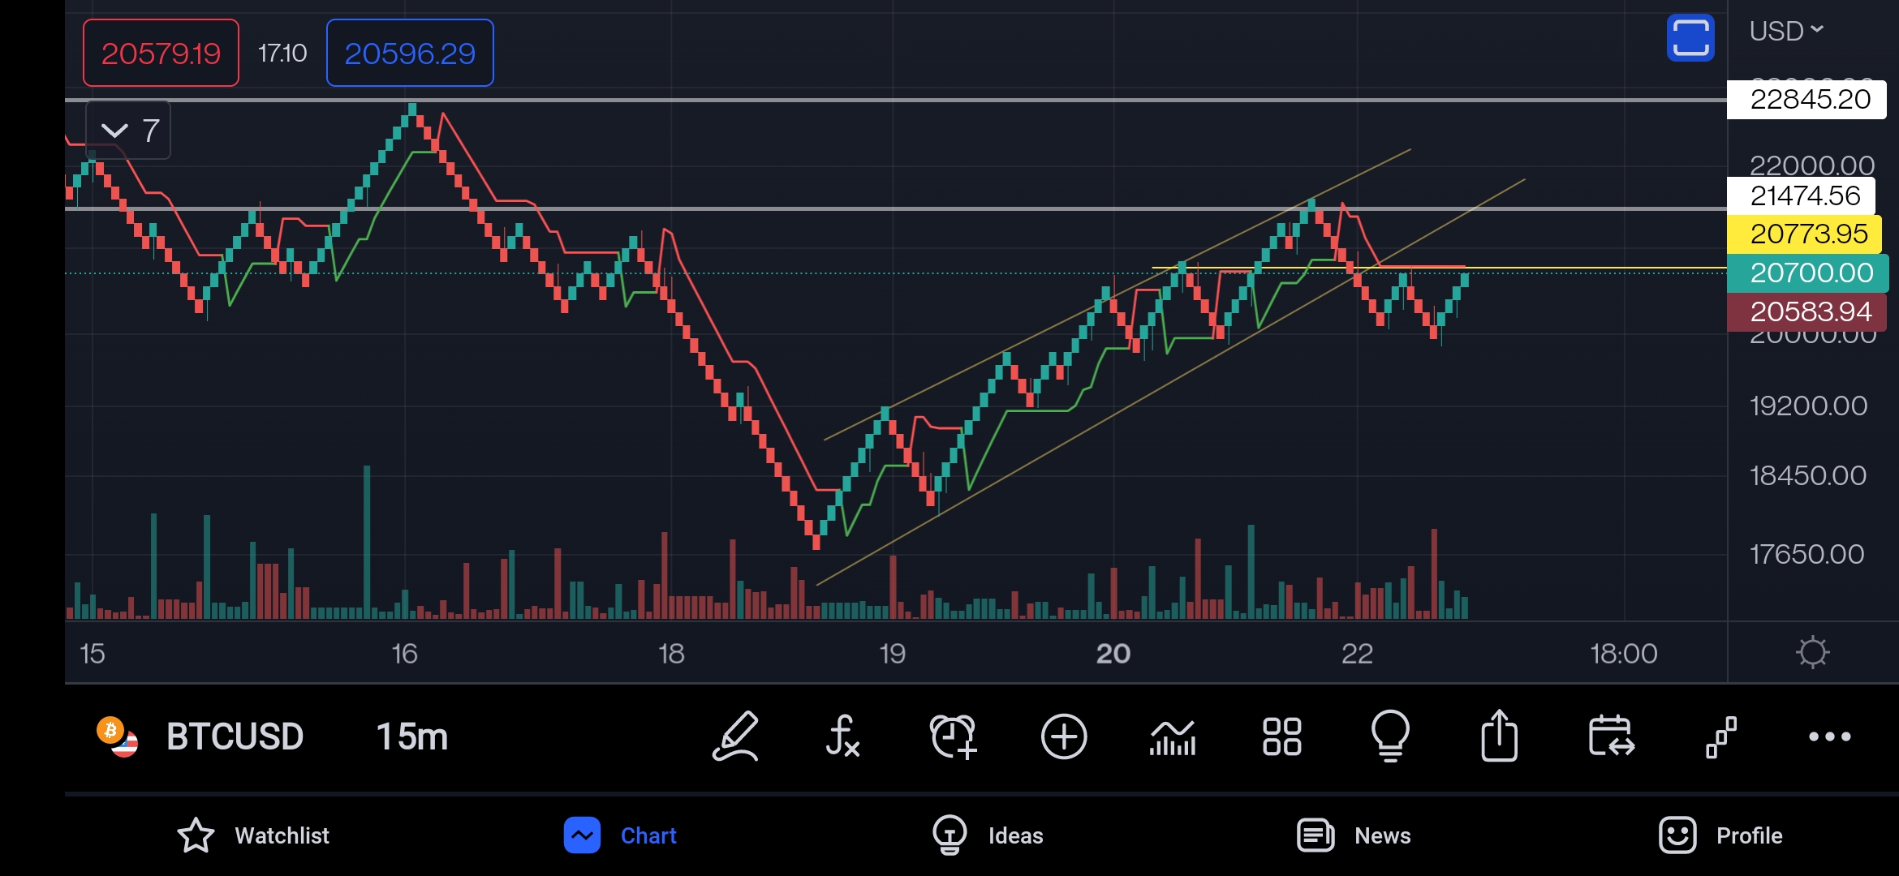This screenshot has width=1899, height=876.
Task: Open the indicators fx menu
Action: (x=842, y=736)
